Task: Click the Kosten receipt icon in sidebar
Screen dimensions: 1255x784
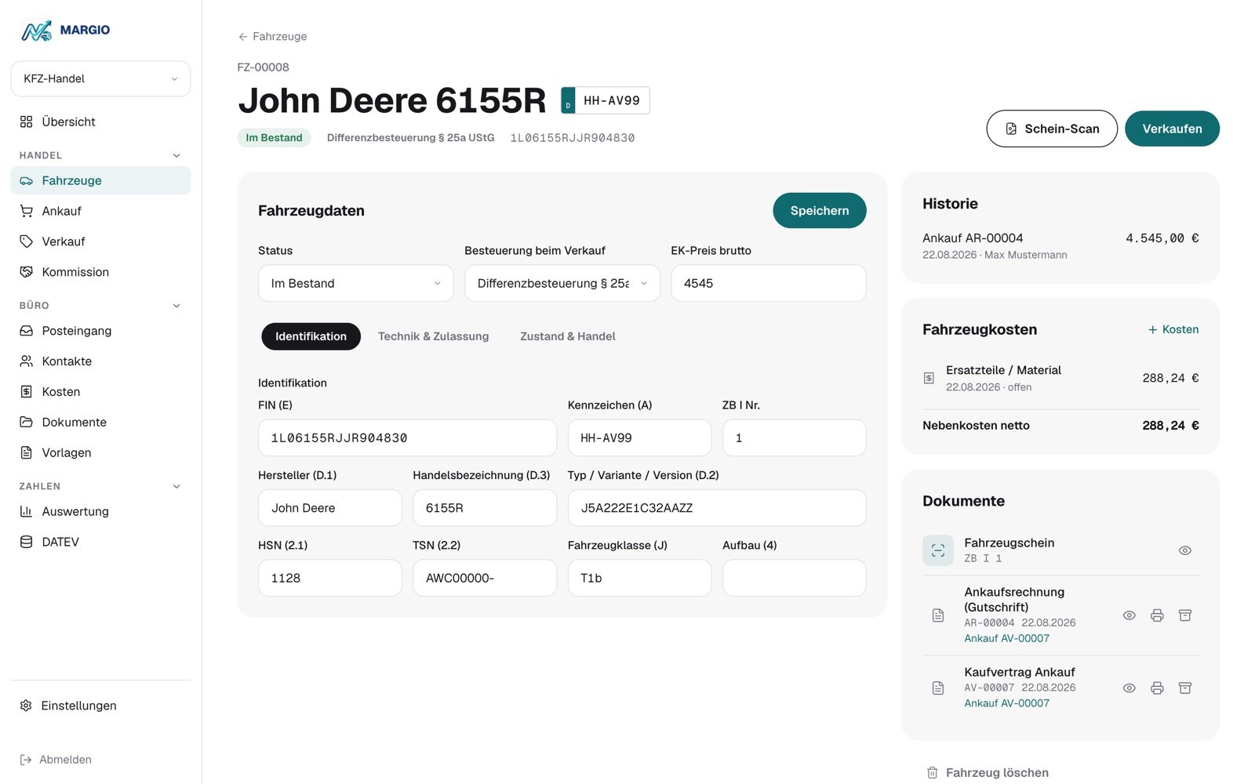Action: (x=27, y=392)
